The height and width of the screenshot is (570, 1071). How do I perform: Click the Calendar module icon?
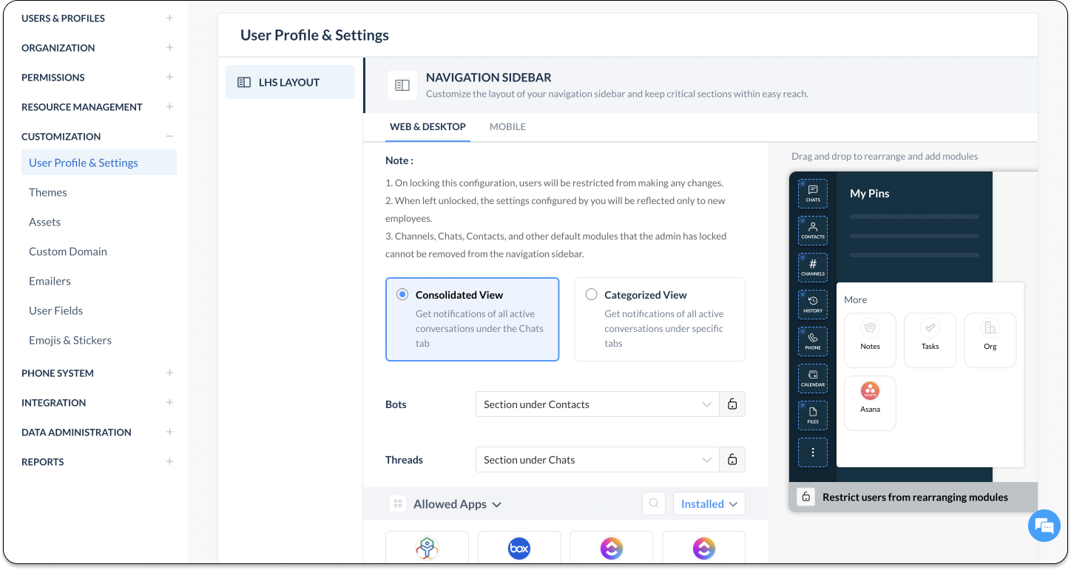[x=813, y=379]
